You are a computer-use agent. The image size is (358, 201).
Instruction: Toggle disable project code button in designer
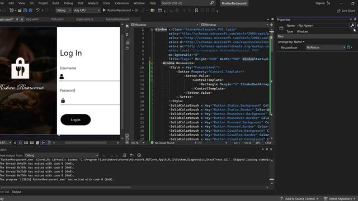click(x=49, y=143)
